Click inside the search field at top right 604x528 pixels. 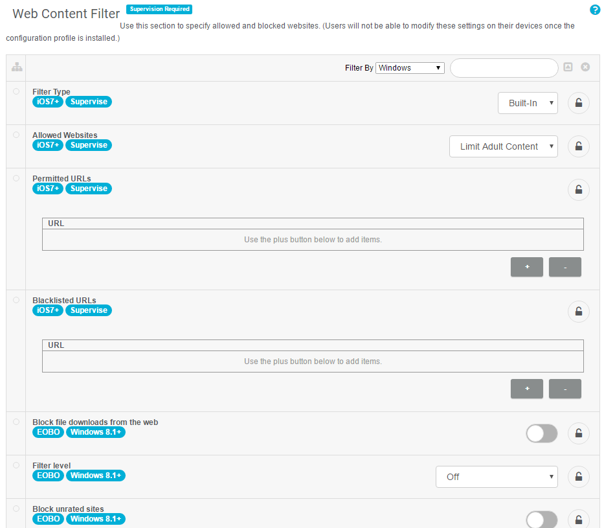504,67
